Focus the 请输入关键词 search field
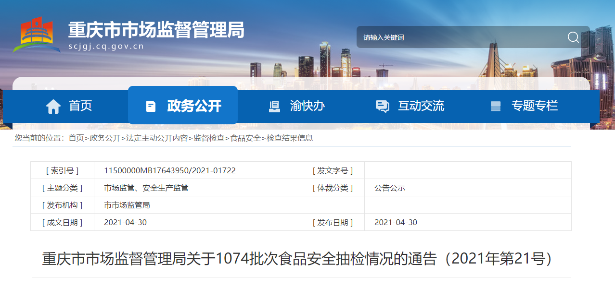The width and height of the screenshot is (615, 288). pos(457,37)
